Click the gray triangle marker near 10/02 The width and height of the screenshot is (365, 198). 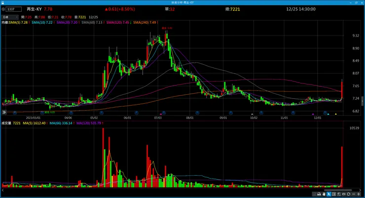[252, 114]
